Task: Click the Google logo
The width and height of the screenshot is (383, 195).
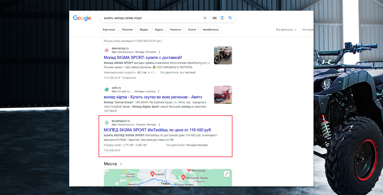Action: (x=82, y=18)
